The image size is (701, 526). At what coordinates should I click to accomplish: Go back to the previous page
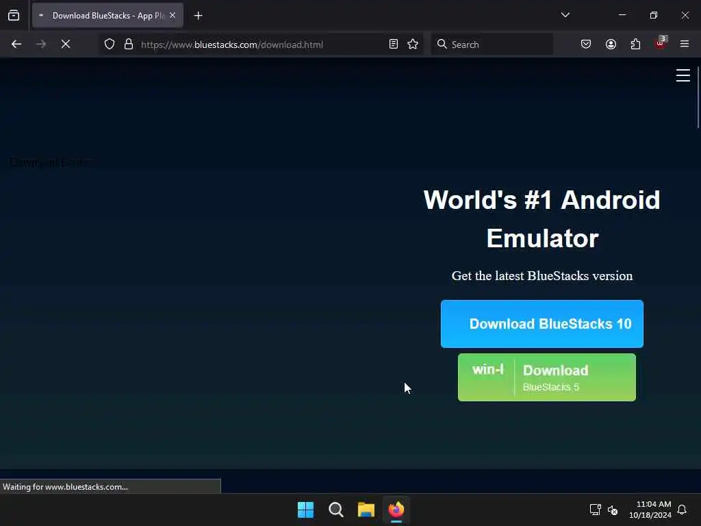[x=16, y=45]
